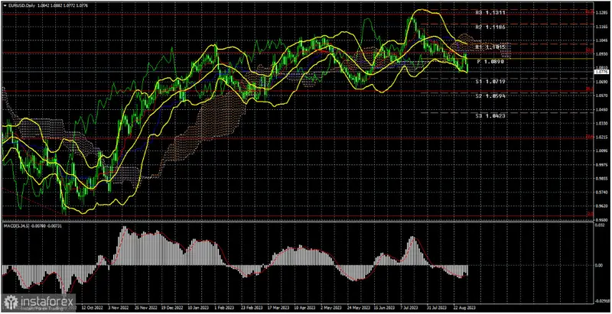Click the 1.0450 price axis value

click(603, 109)
